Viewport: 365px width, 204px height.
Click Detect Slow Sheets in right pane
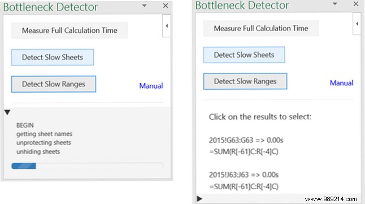coord(244,55)
